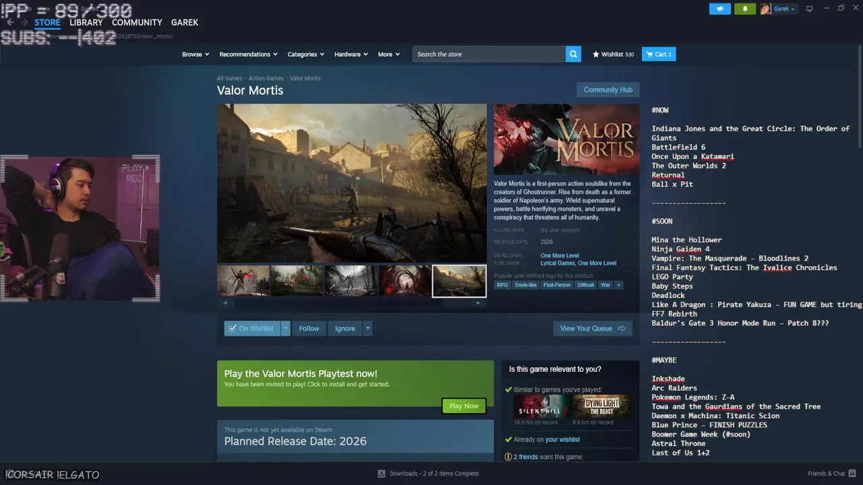Click the 'your wishlist' link

(x=562, y=439)
